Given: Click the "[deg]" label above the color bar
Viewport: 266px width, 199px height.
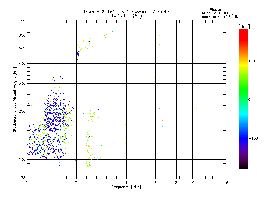Looking at the screenshot, I should tap(244, 27).
